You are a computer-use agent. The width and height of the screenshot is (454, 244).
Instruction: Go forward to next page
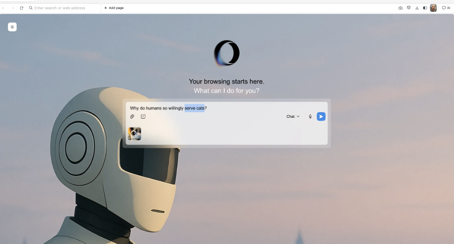[13, 8]
